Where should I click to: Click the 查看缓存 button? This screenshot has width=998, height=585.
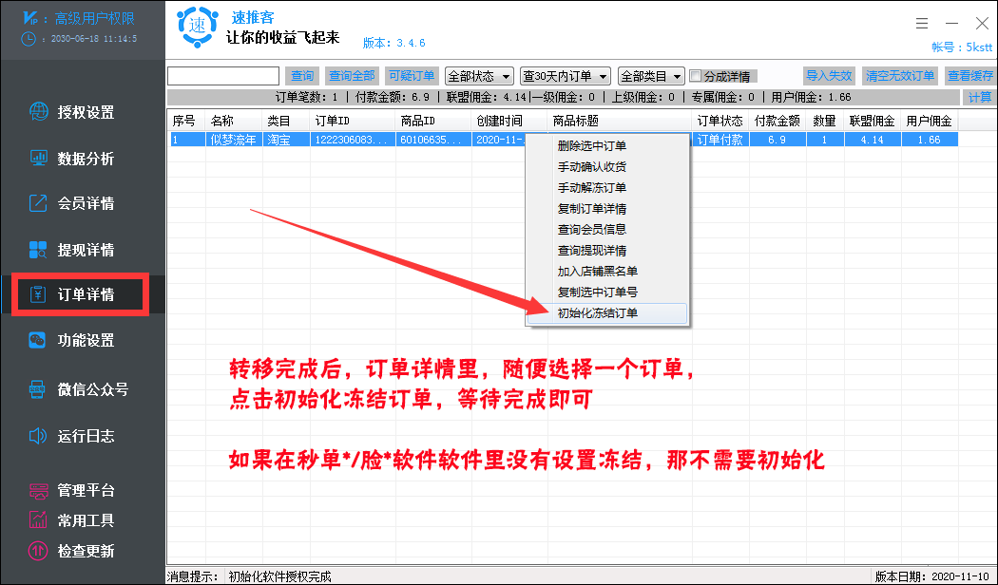point(970,76)
